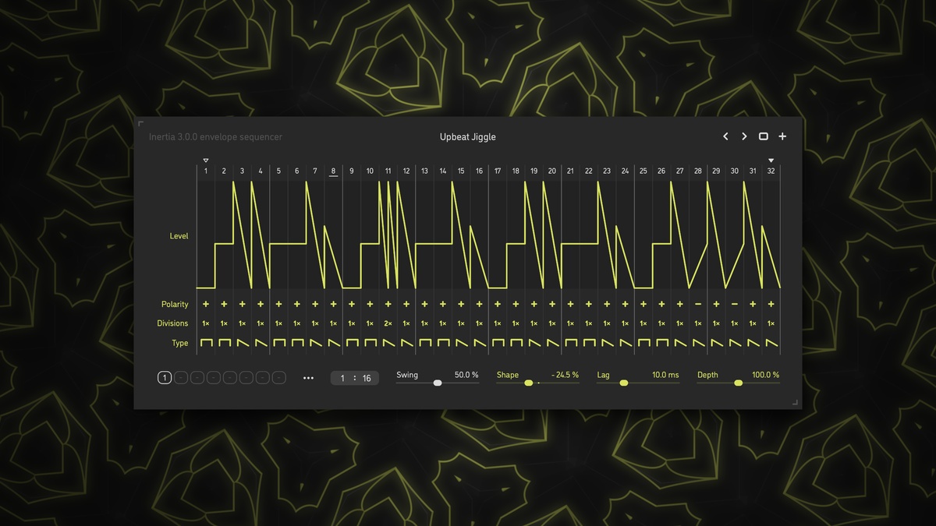Image resolution: width=936 pixels, height=526 pixels.
Task: Click the plus icon to add preset
Action: tap(782, 136)
